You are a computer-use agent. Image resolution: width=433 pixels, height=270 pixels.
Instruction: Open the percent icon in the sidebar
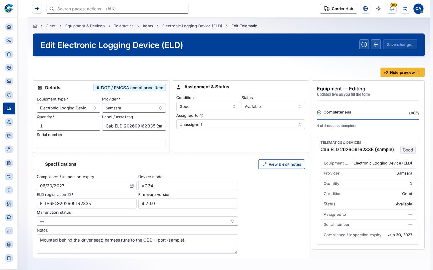(x=9, y=176)
